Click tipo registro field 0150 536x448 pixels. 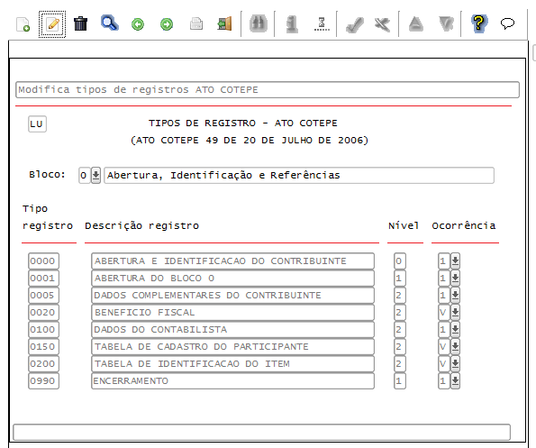(44, 346)
